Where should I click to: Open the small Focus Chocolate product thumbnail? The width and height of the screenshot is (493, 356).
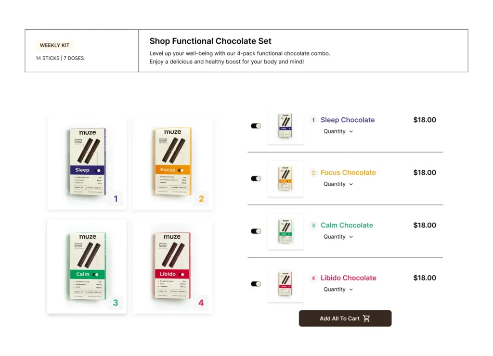click(x=285, y=178)
